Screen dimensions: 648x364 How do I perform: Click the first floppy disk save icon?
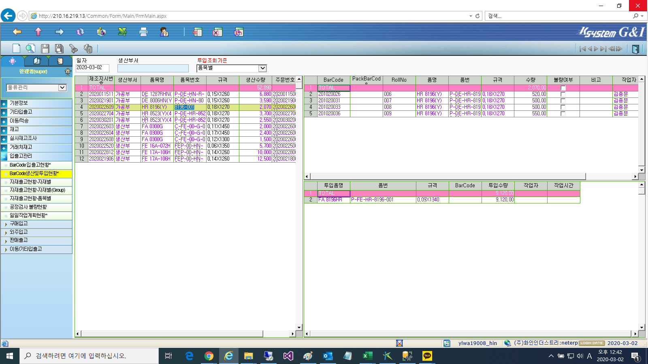[x=45, y=49]
